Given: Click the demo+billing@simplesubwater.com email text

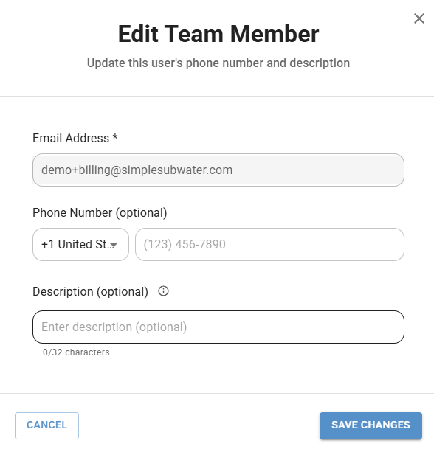Looking at the screenshot, I should point(137,170).
